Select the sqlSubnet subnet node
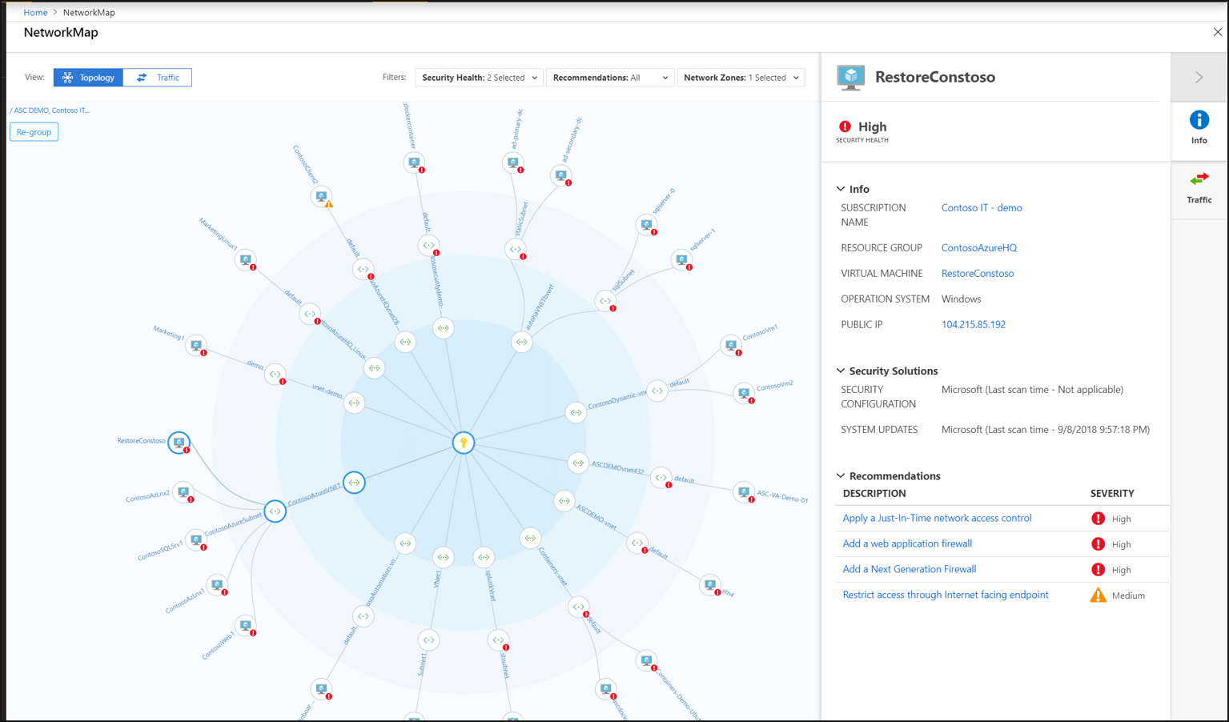This screenshot has width=1229, height=722. coord(606,302)
